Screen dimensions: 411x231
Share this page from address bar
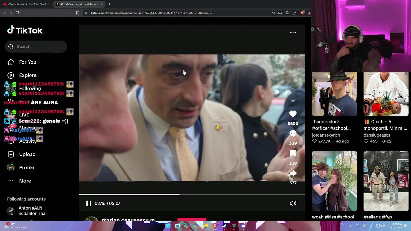pyautogui.click(x=294, y=13)
